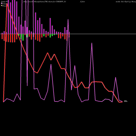Viewport: 136px width, 136px height.
Task: Click the 'CYBERPP_X1' symbol text
Action: pos(61,2)
